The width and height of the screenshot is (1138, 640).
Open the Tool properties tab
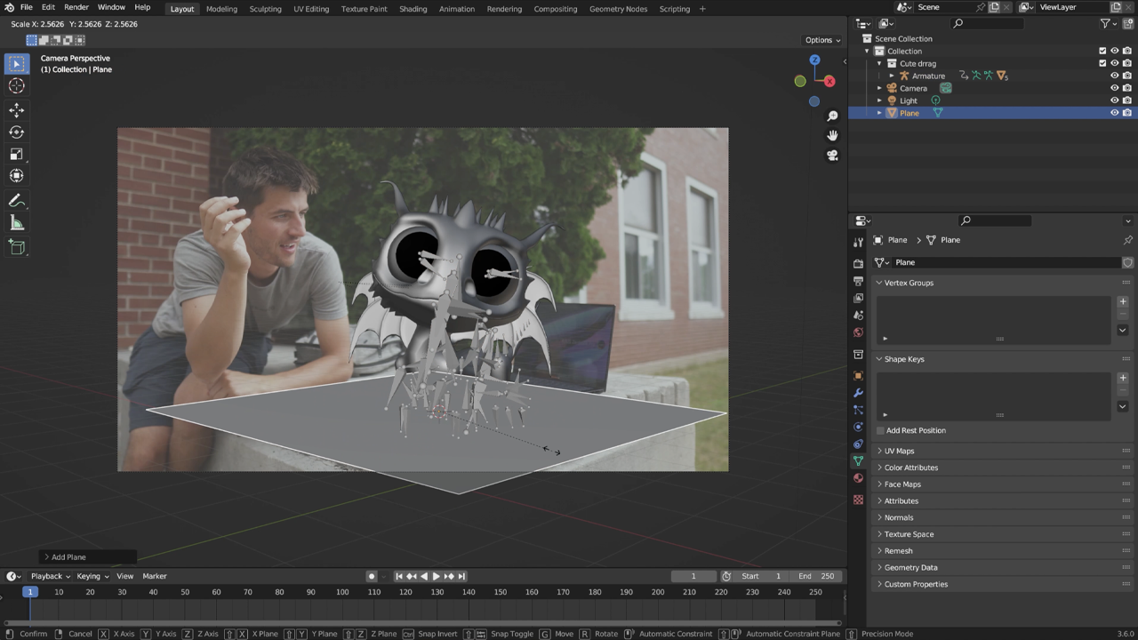tap(858, 242)
